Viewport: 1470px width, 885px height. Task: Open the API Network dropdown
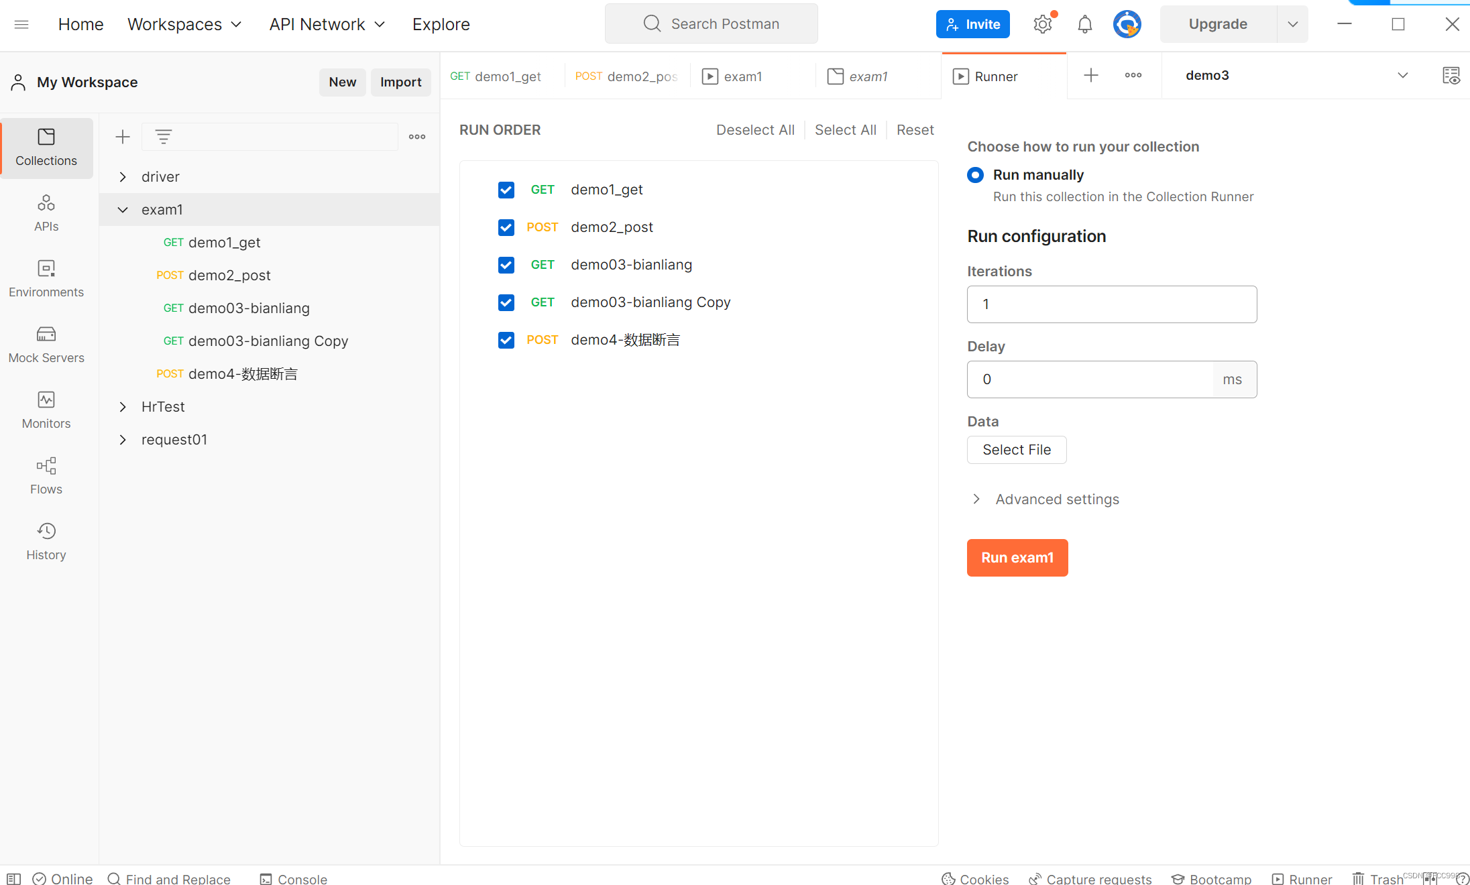pyautogui.click(x=327, y=25)
